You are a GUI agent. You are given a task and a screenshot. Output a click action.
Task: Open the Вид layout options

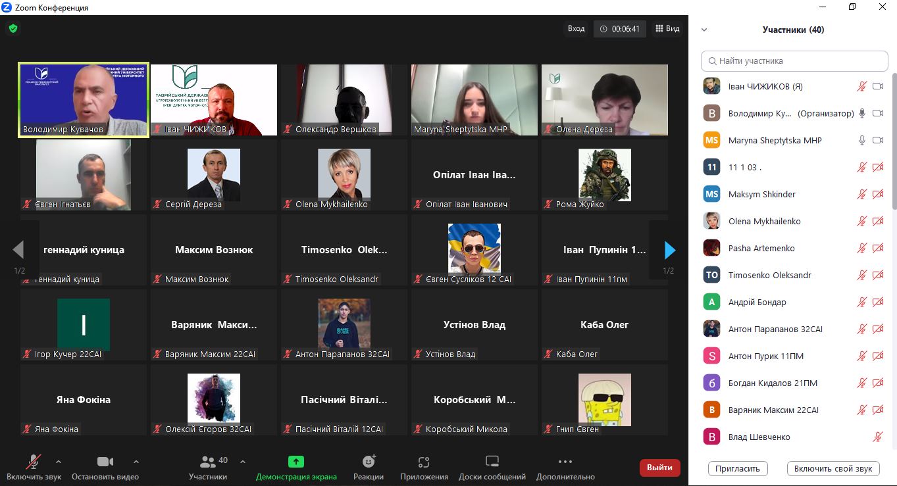(667, 29)
